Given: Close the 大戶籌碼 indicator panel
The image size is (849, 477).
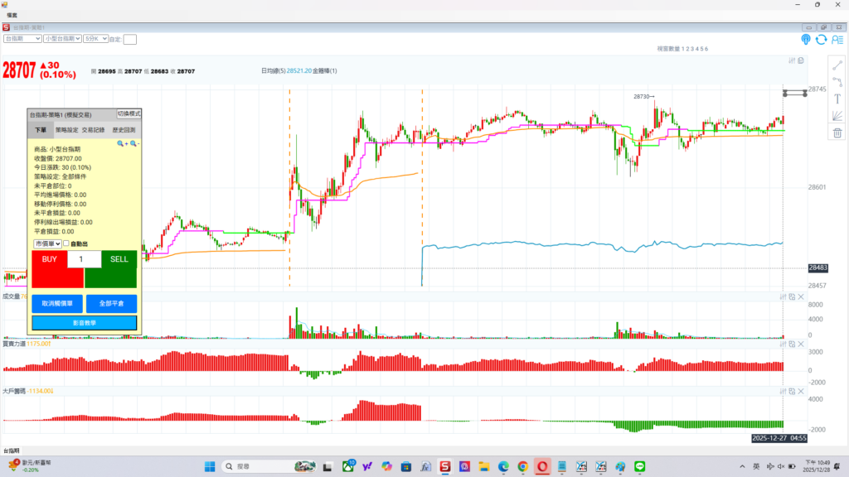Looking at the screenshot, I should click(801, 390).
